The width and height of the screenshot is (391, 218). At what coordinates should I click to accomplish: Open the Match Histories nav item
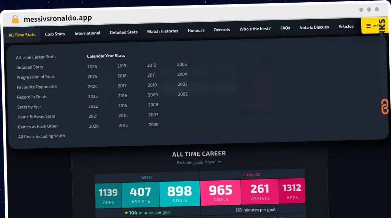pos(163,31)
